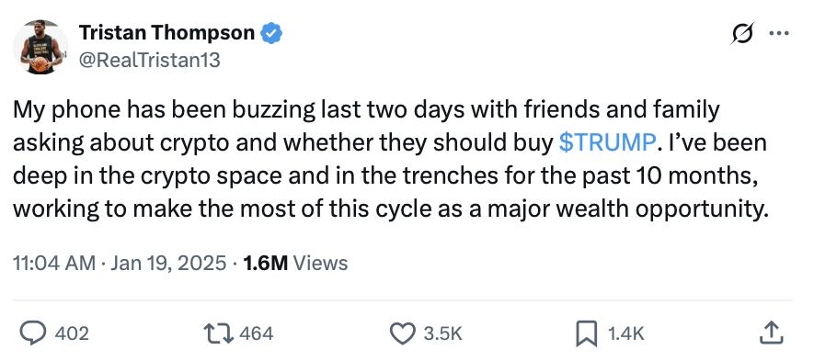This screenshot has width=814, height=361.
Task: Click the 3.5K likes count
Action: coord(442,333)
